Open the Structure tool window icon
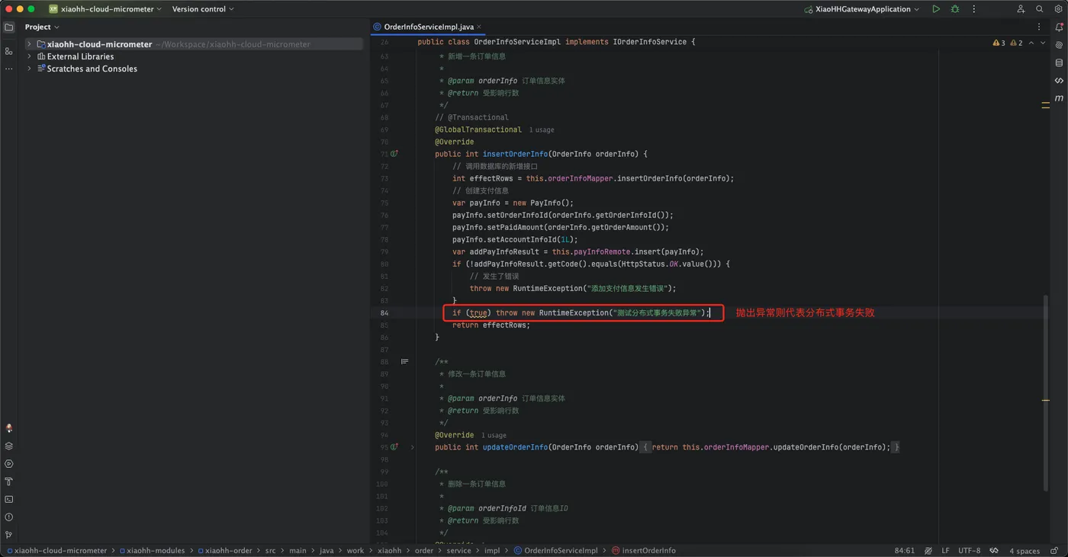 (x=9, y=51)
